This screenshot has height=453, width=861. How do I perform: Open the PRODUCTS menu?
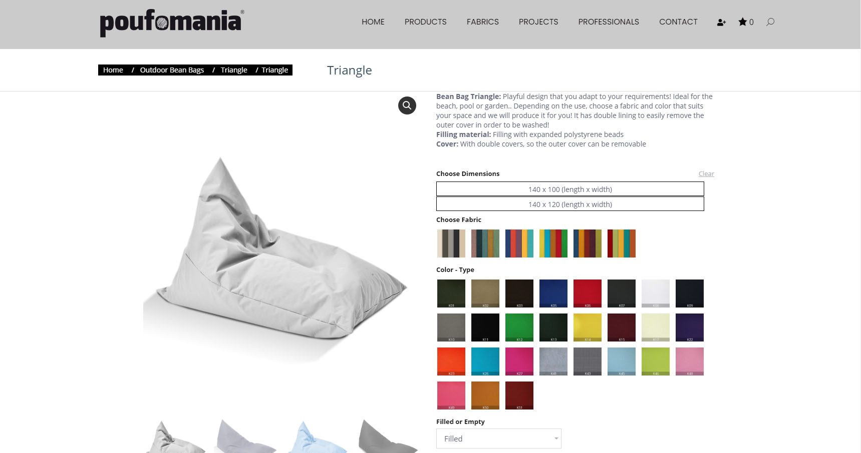[425, 22]
